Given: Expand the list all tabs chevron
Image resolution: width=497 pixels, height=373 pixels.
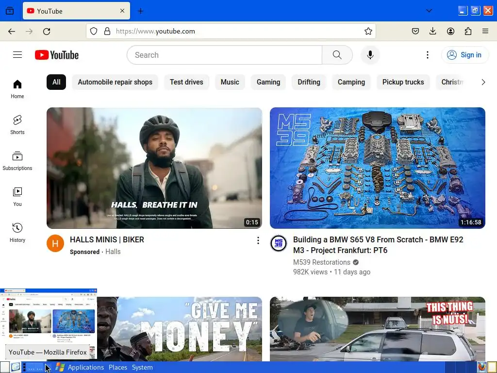Looking at the screenshot, I should [429, 11].
